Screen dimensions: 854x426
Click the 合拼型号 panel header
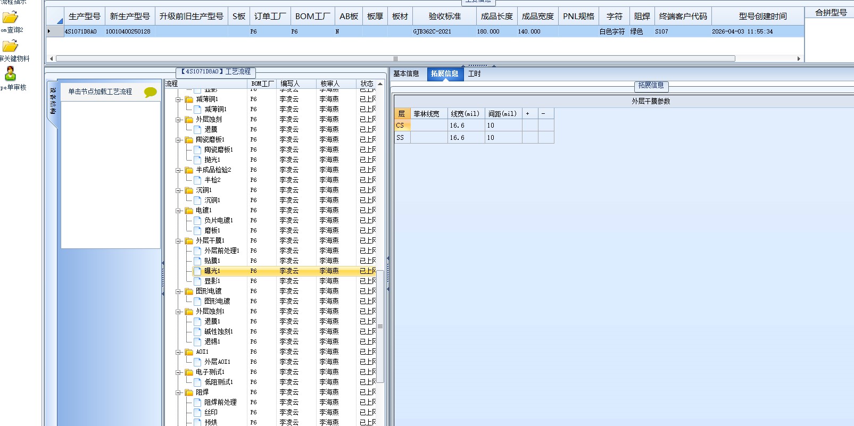pos(831,13)
